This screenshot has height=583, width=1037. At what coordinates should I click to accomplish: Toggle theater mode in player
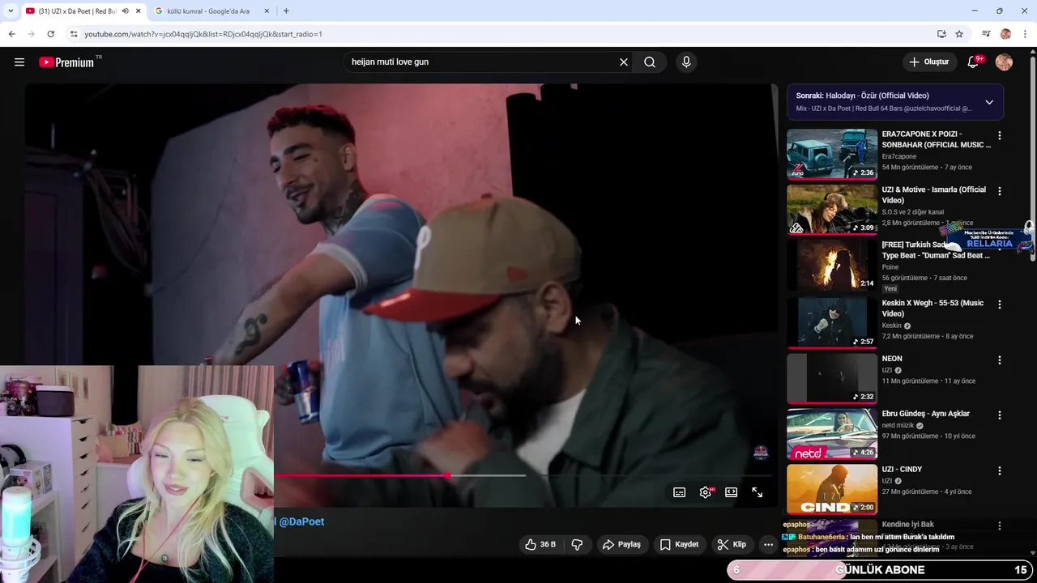point(732,492)
